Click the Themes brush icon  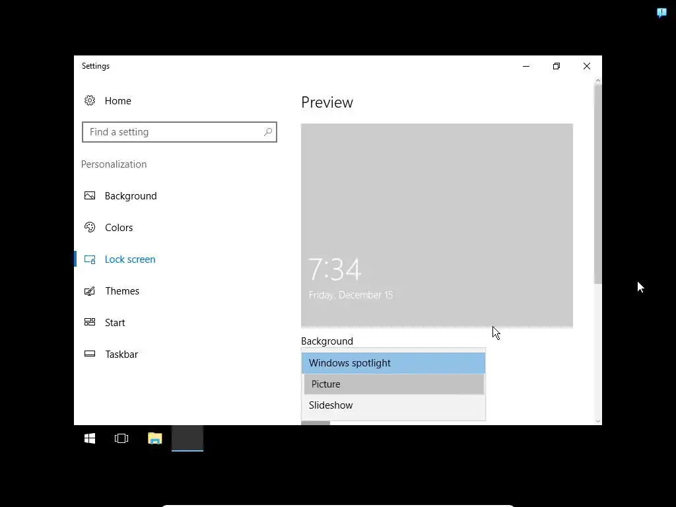(90, 291)
